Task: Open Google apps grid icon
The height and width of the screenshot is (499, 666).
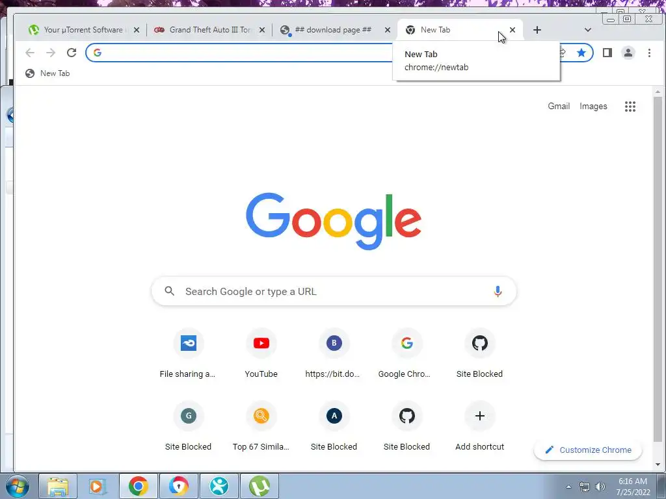Action: [630, 107]
